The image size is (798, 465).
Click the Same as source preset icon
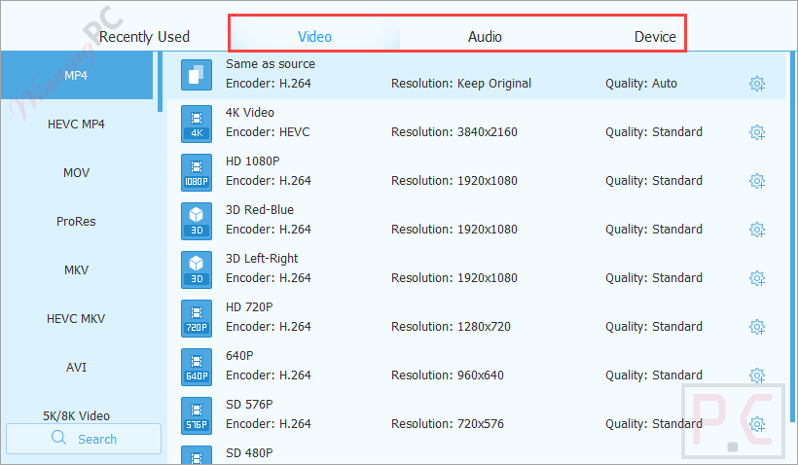[197, 75]
